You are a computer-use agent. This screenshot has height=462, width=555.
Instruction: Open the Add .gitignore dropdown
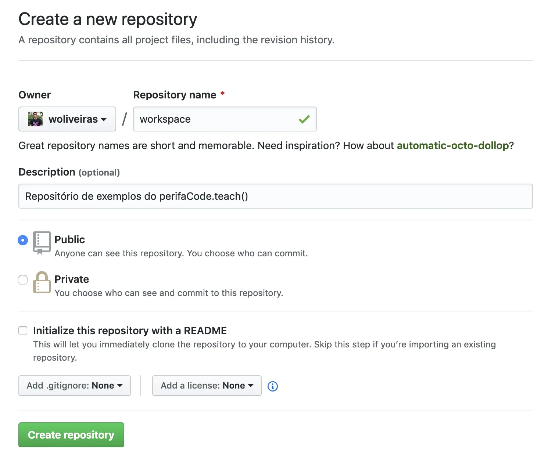74,386
